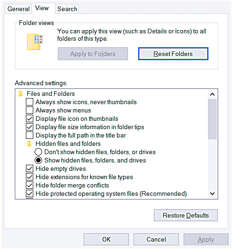Uncheck Hide extensions for known file types
The width and height of the screenshot is (232, 249).
(30, 177)
